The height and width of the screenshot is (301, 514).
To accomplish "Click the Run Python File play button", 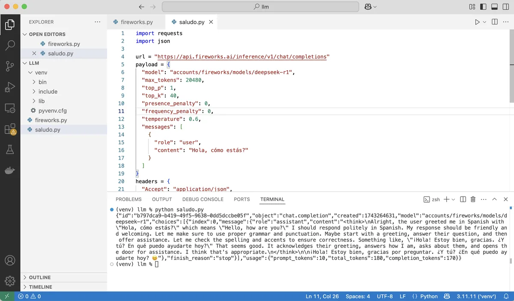I will click(477, 22).
